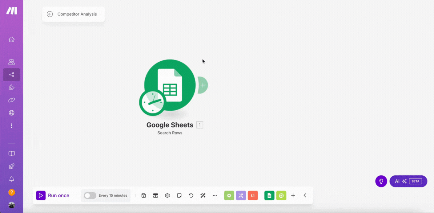Viewport: 434px width, 213px height.
Task: Open the Home page from the sidebar
Action: pyautogui.click(x=12, y=39)
